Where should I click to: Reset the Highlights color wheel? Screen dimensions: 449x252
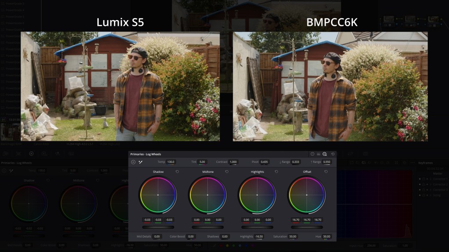pos(276,172)
